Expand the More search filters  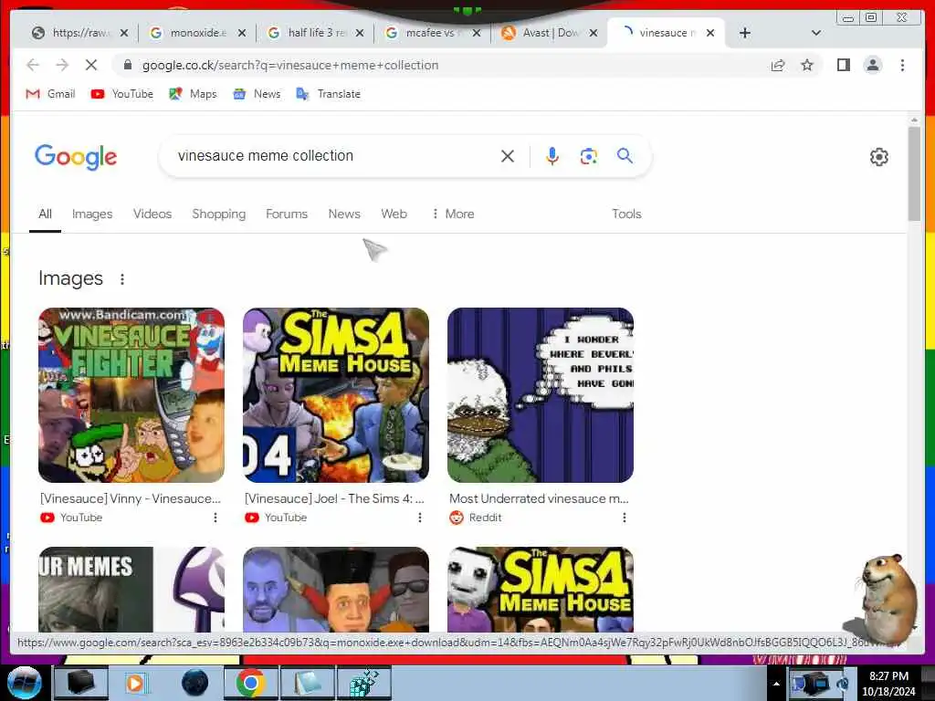453,214
